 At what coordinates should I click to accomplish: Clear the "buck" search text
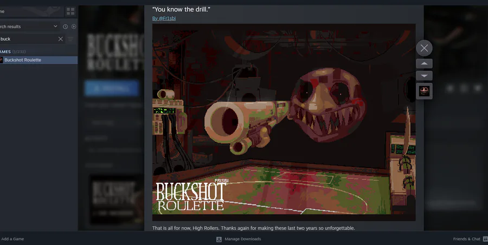click(x=61, y=39)
